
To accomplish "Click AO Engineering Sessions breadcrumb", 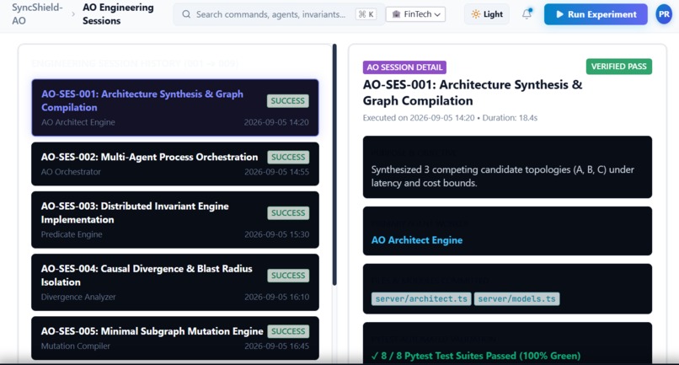I will [118, 13].
